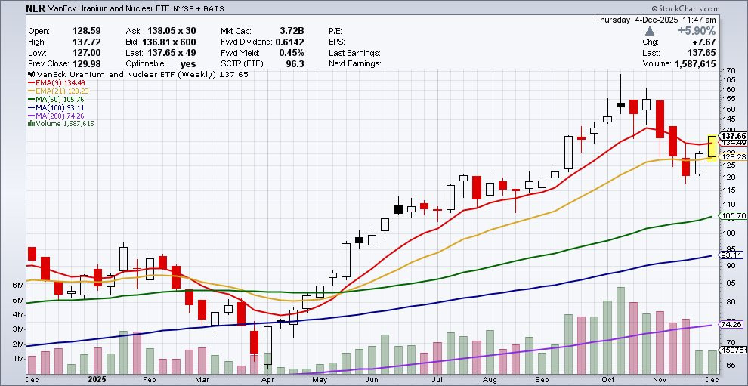748x386 pixels.
Task: Click the High value 137.72
Action: point(86,42)
